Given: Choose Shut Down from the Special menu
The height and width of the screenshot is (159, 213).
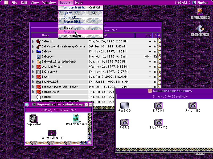Looking at the screenshot, I should coord(81,36).
